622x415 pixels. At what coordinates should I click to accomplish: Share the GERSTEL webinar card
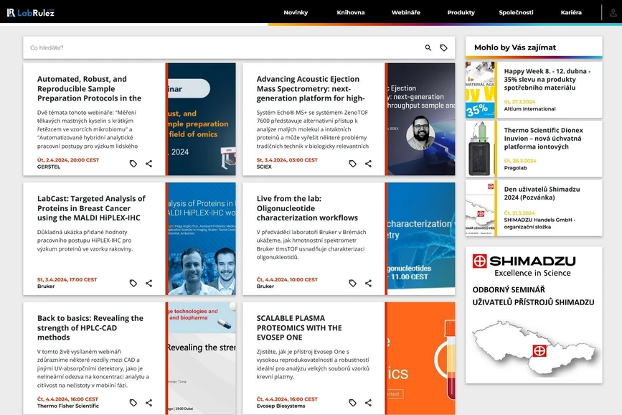(x=149, y=164)
